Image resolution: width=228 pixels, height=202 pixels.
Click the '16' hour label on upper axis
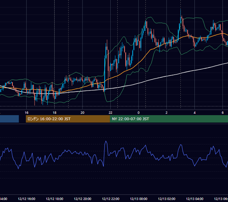(x=26, y=113)
